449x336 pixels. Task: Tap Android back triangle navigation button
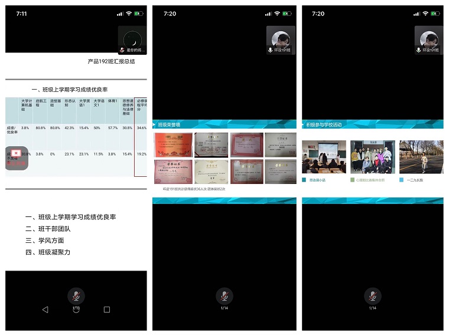(45, 309)
